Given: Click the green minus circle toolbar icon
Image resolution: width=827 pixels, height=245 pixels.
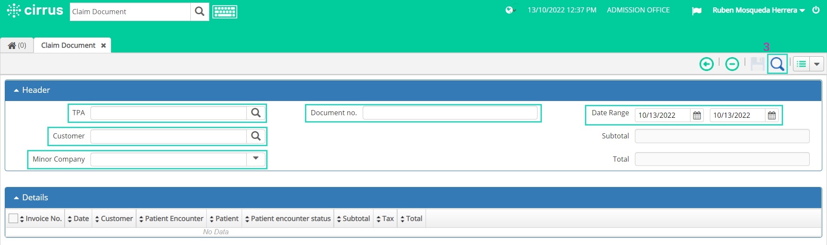Looking at the screenshot, I should point(732,64).
